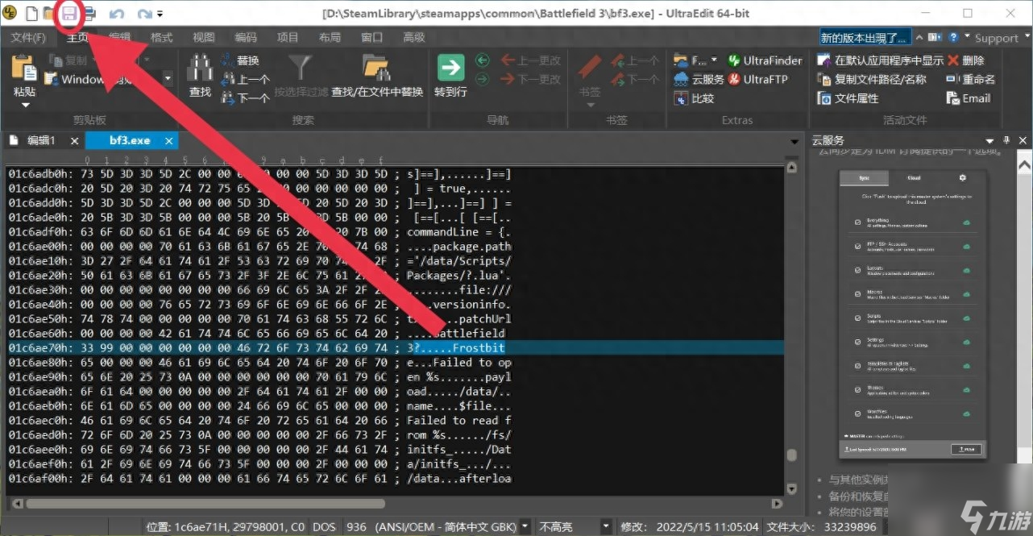Open 文件属性 (File properties)
Screen dimensions: 1033x536
coord(848,98)
